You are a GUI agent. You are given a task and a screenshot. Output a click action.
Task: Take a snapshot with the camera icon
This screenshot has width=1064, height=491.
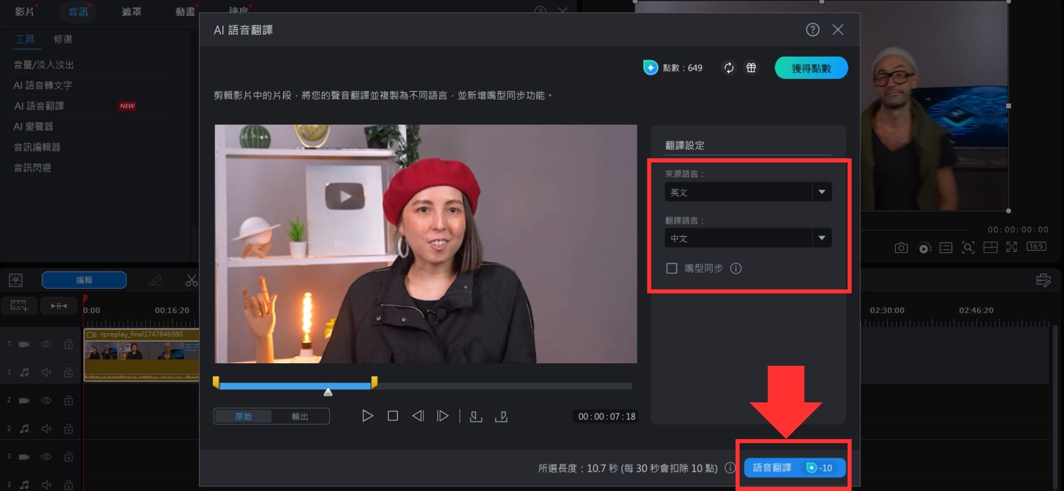pyautogui.click(x=901, y=248)
